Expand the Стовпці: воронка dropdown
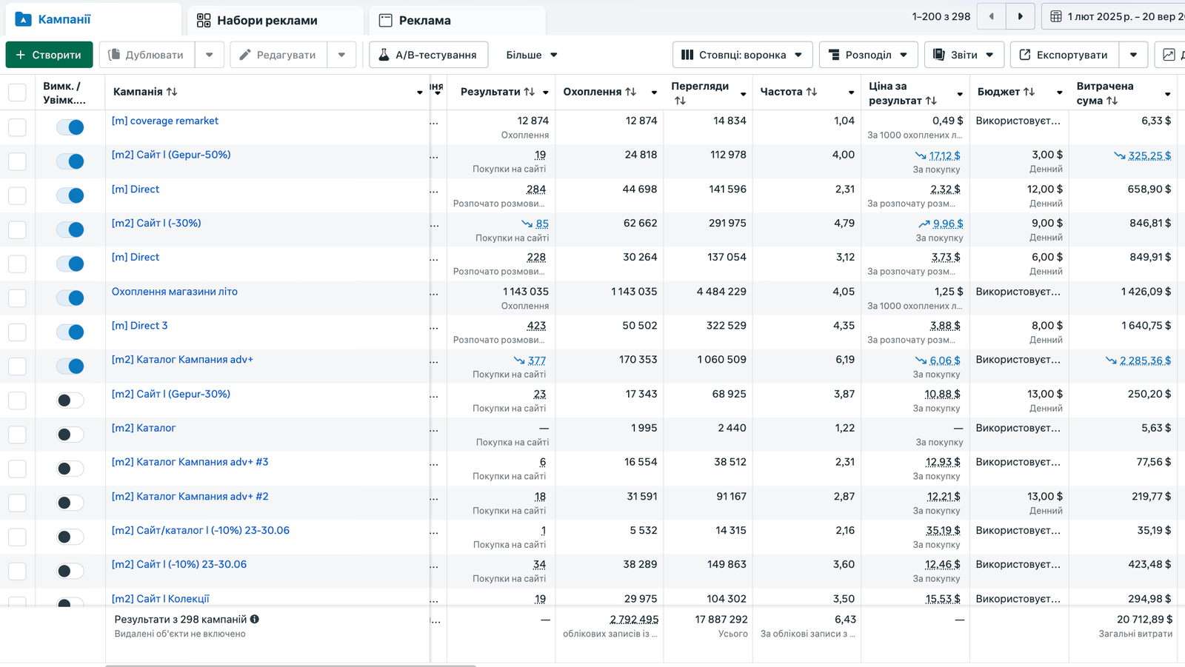The width and height of the screenshot is (1185, 667). tap(742, 55)
